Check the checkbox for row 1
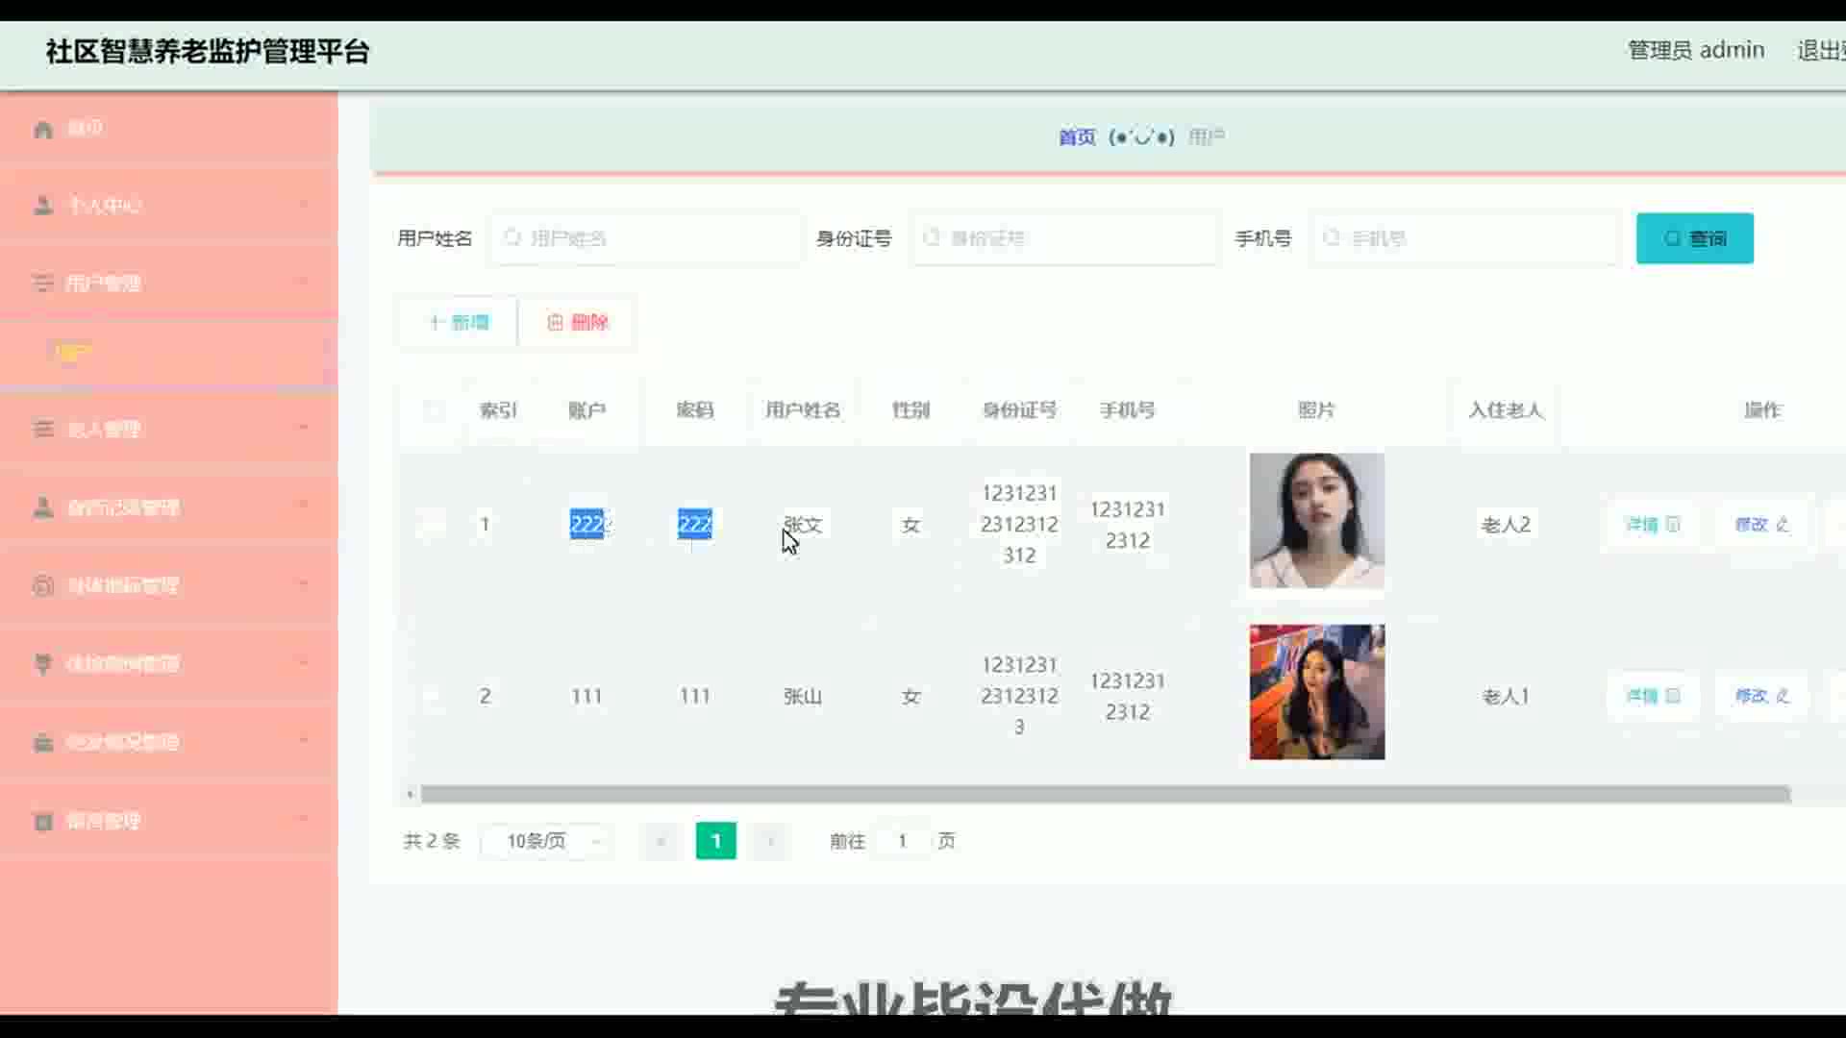The image size is (1846, 1038). click(x=434, y=525)
